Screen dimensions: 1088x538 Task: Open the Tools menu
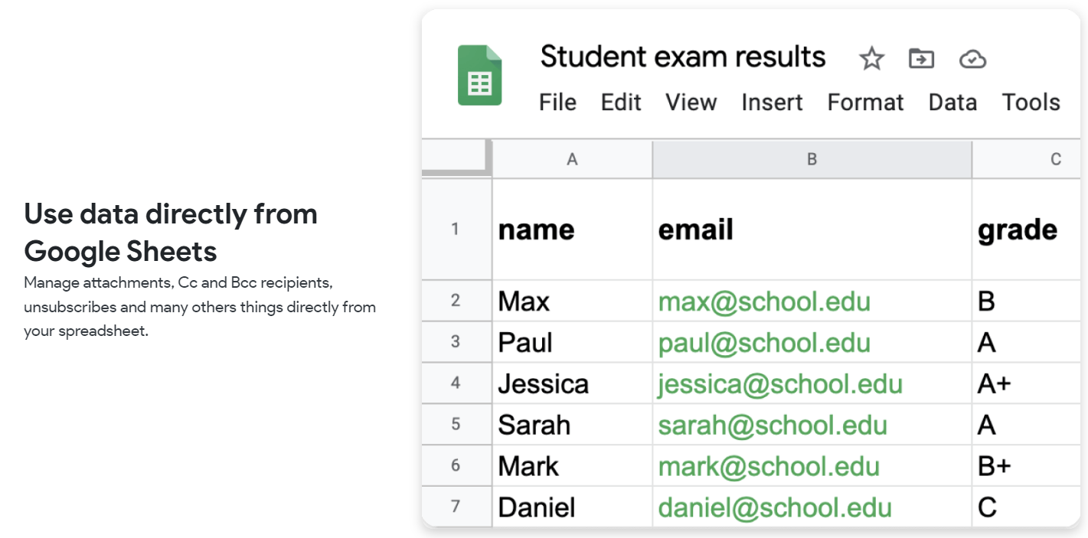point(1031,103)
